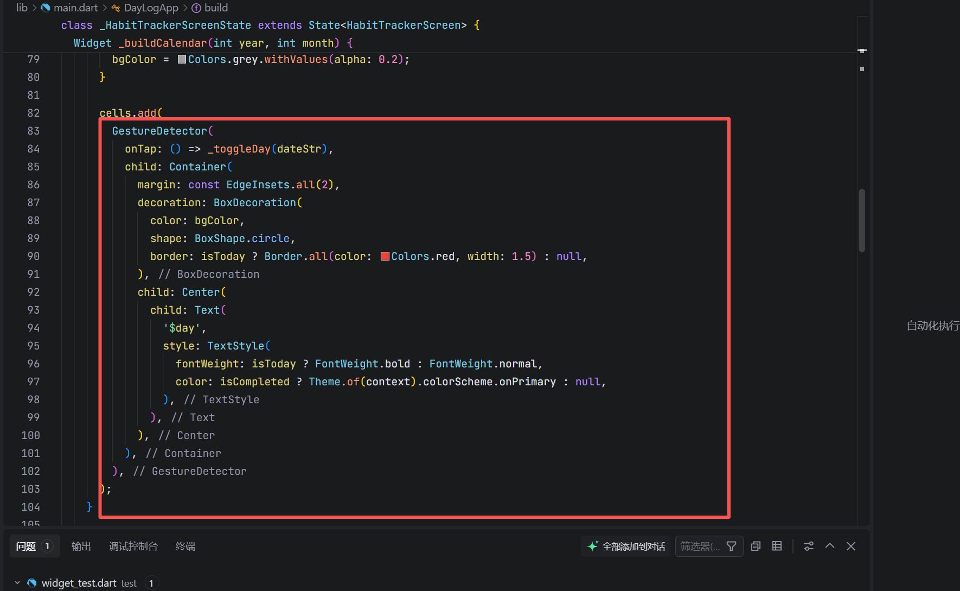960x591 pixels.
Task: Select widget_test.dart in the problems list
Action: pos(79,583)
